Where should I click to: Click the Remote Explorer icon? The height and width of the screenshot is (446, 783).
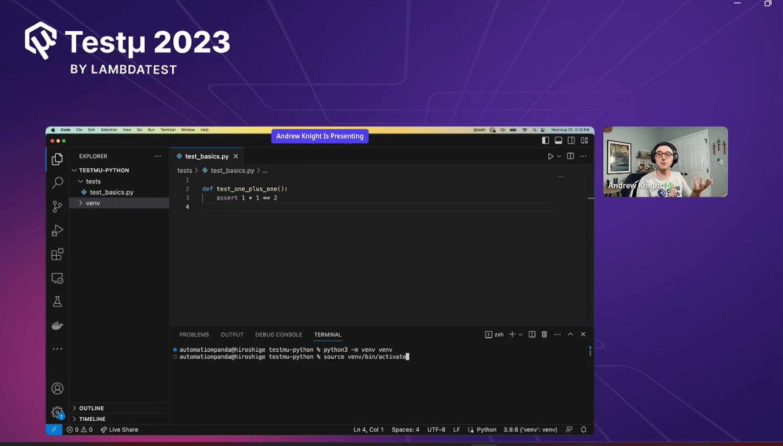pos(57,278)
